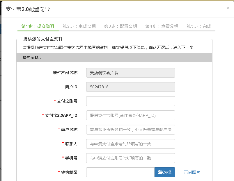
Task: Click the 签约截图 field label
Action: coord(69,172)
